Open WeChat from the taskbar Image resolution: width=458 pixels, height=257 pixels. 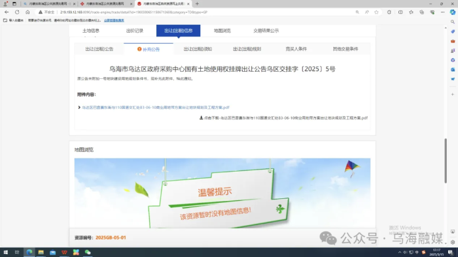[88, 252]
